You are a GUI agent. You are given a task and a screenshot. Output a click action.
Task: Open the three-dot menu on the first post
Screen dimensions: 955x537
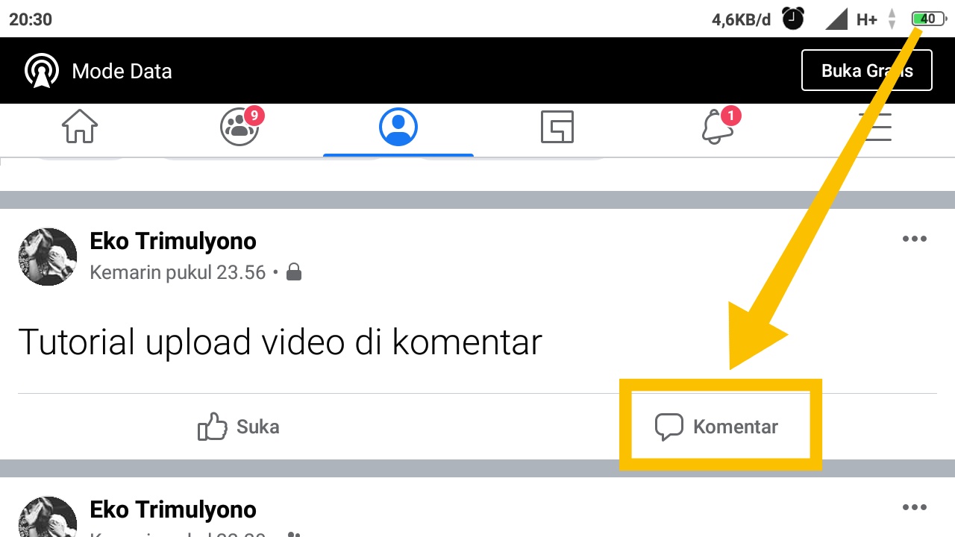(915, 239)
